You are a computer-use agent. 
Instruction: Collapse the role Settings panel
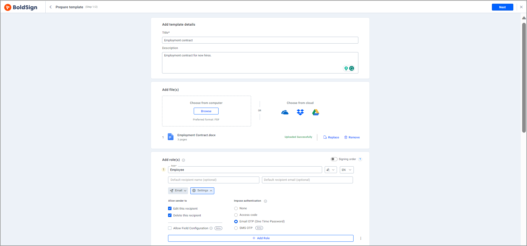coord(202,190)
